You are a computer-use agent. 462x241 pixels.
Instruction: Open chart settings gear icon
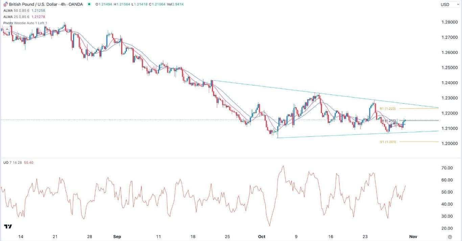(450, 237)
